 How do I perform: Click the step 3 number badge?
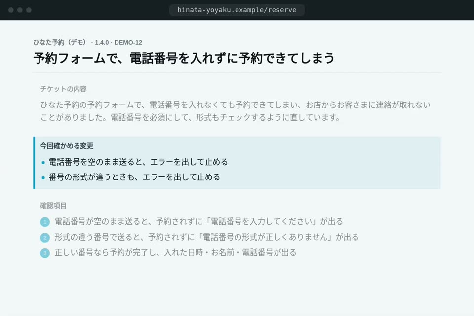tap(45, 253)
